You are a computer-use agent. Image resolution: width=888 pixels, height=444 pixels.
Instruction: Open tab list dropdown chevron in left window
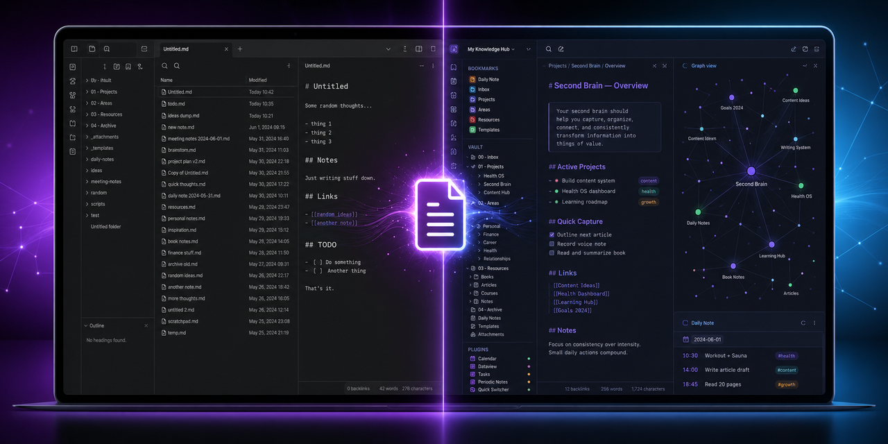389,49
